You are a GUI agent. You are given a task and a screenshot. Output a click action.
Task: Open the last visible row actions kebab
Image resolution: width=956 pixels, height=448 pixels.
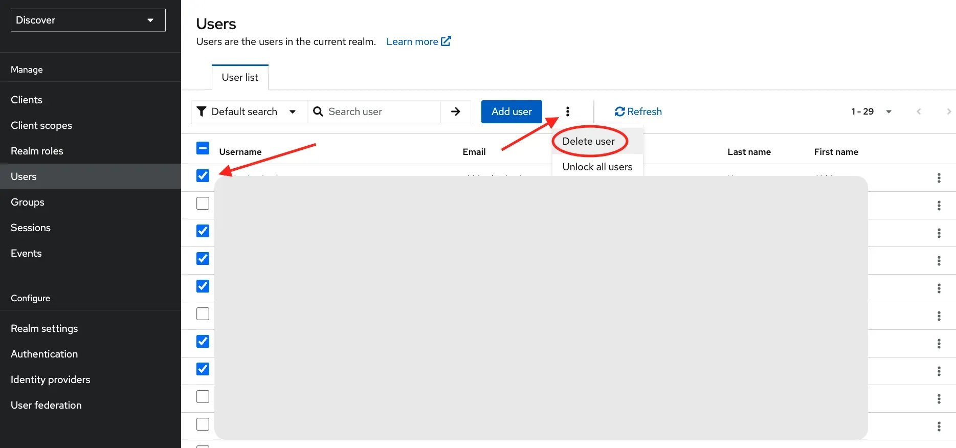point(938,427)
